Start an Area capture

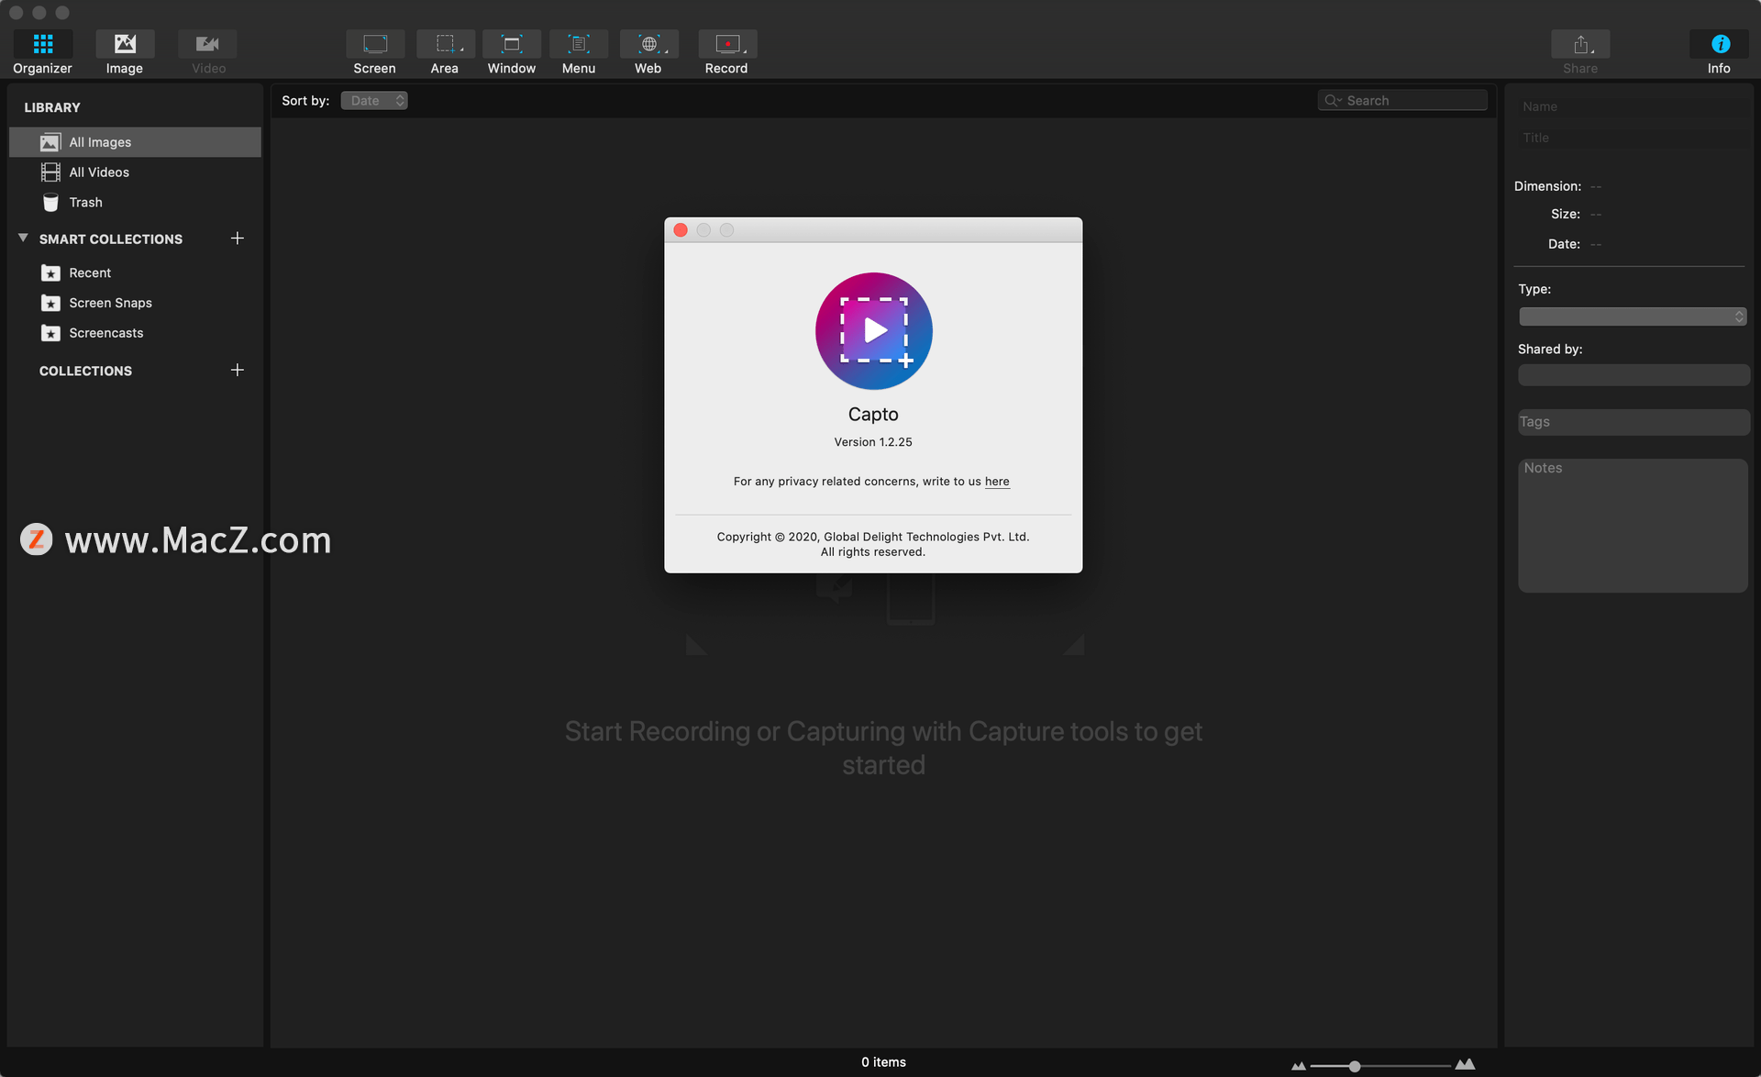[x=445, y=52]
